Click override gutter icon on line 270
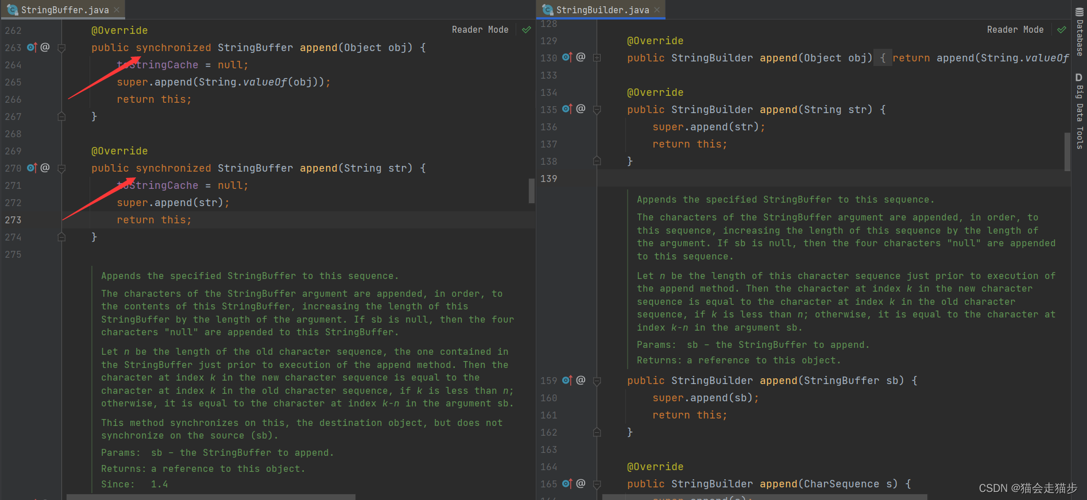Viewport: 1087px width, 500px height. (x=32, y=168)
